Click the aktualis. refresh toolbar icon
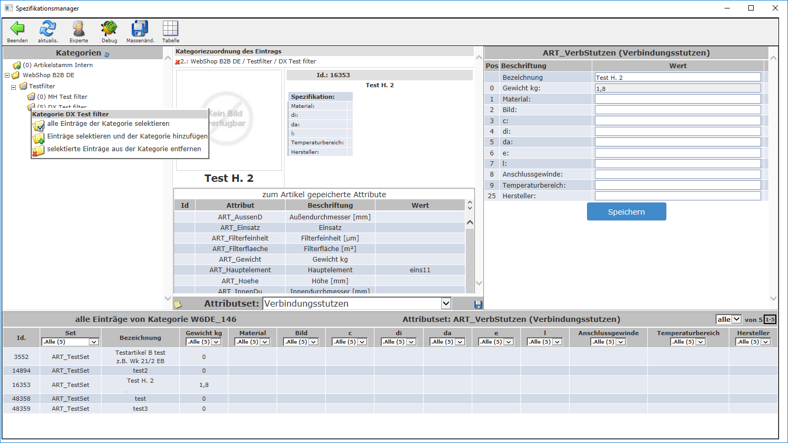The height and width of the screenshot is (443, 788). (48, 29)
